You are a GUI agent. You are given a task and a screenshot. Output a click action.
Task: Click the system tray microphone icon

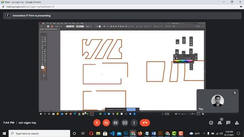(x=208, y=134)
